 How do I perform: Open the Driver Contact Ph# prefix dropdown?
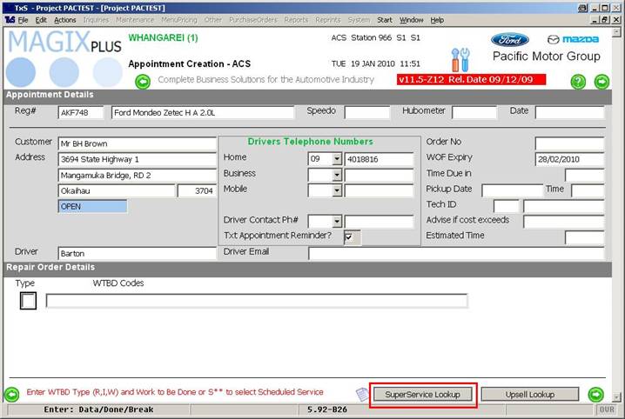coord(337,222)
